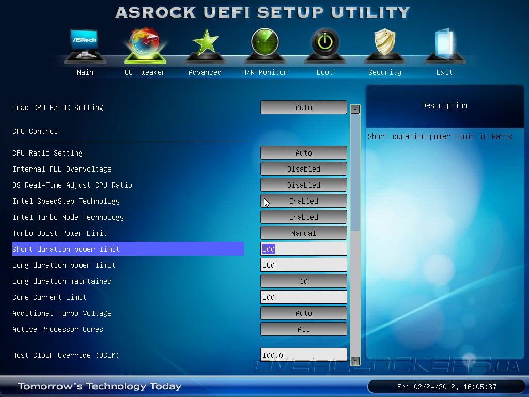Select Load CPU EZ OC Setting label

[58, 108]
